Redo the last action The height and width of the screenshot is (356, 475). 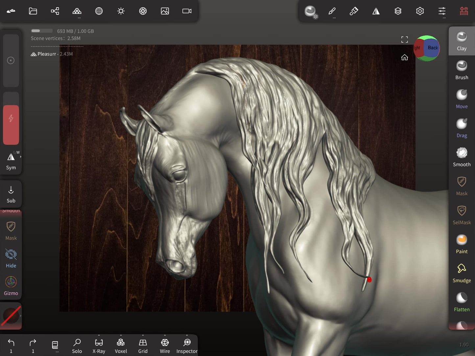[x=33, y=346]
